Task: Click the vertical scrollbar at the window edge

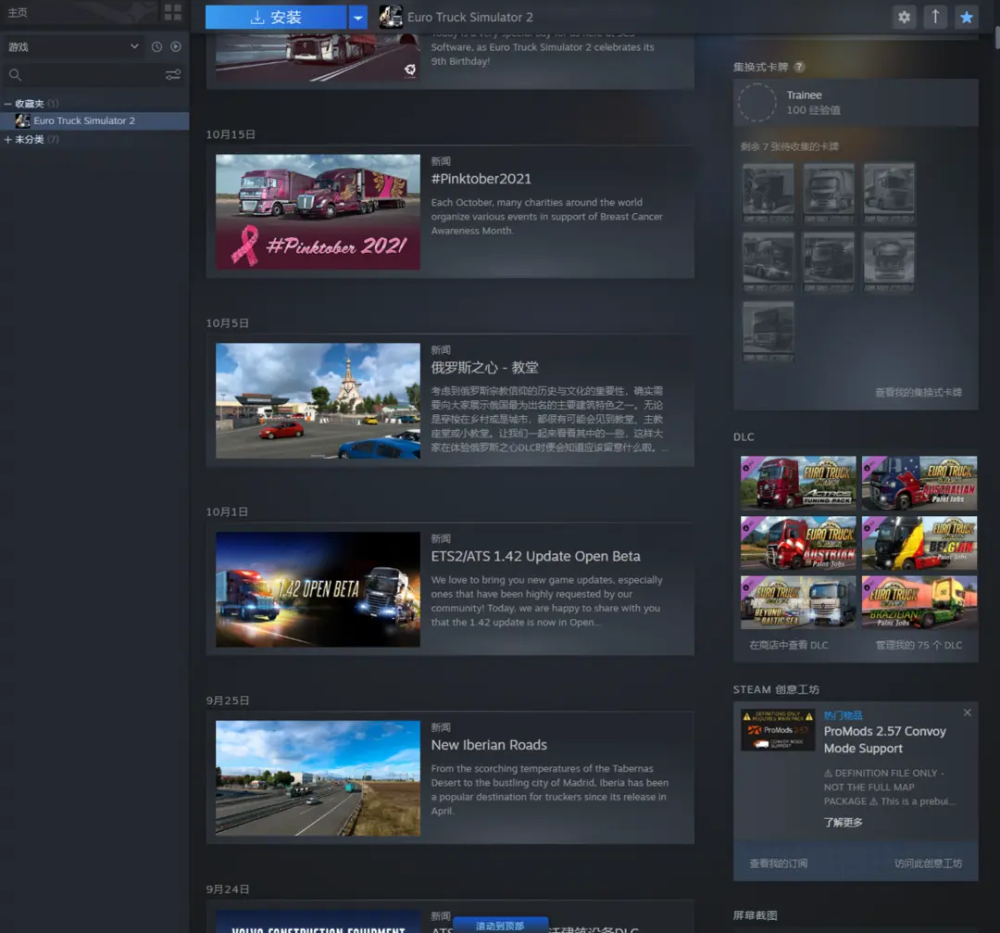Action: click(997, 38)
